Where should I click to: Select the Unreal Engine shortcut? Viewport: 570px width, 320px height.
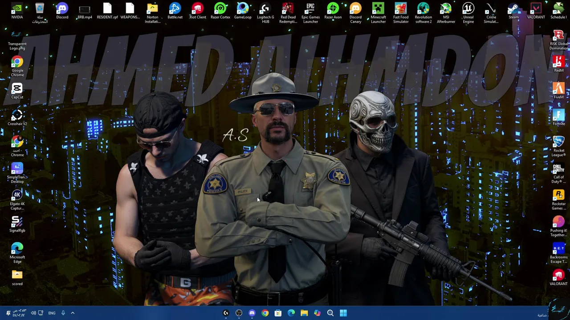(468, 13)
